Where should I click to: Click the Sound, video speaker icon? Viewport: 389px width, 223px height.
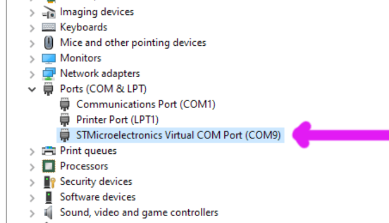(48, 213)
